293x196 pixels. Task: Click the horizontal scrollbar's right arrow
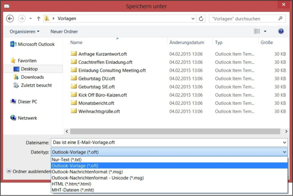click(x=286, y=131)
